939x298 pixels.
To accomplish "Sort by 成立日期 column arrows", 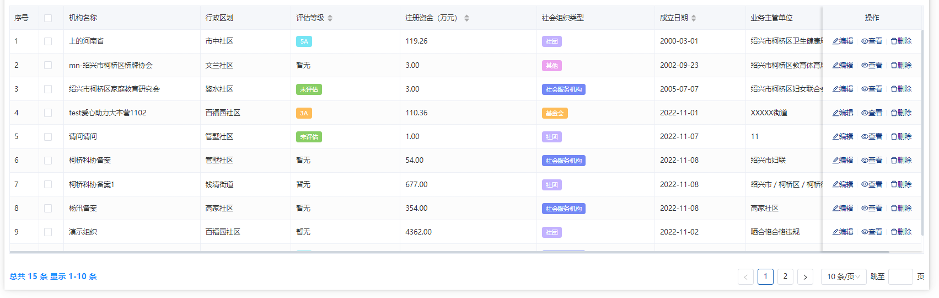I will (694, 18).
